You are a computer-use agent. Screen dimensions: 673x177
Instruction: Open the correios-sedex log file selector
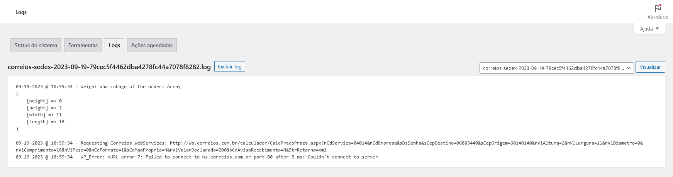pos(556,68)
